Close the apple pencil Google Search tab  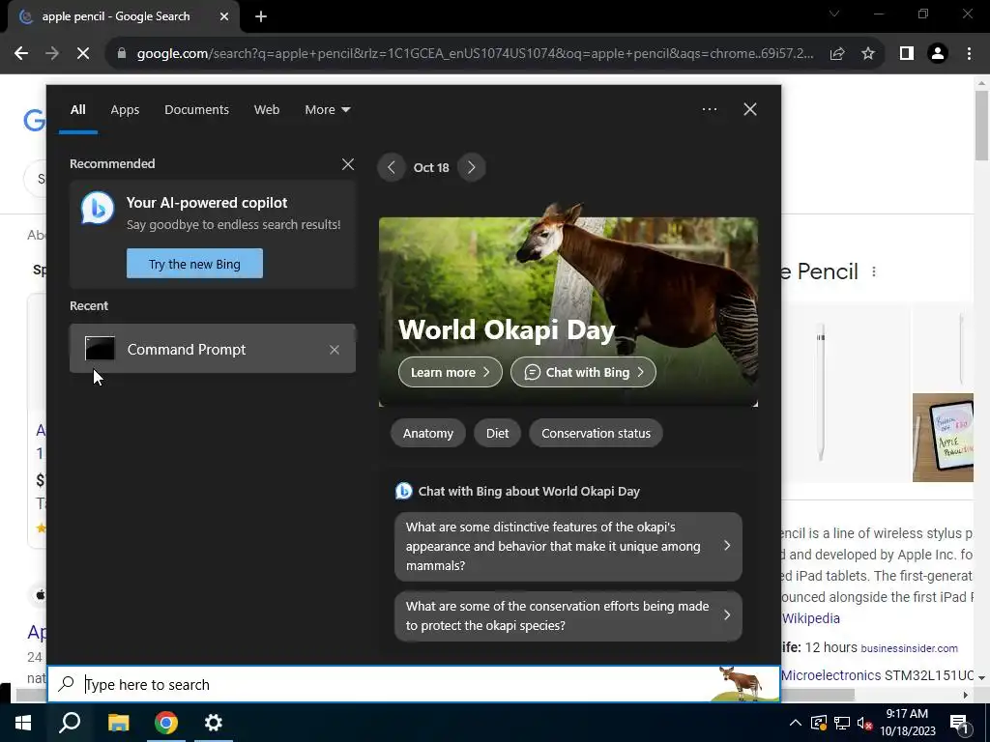(224, 17)
